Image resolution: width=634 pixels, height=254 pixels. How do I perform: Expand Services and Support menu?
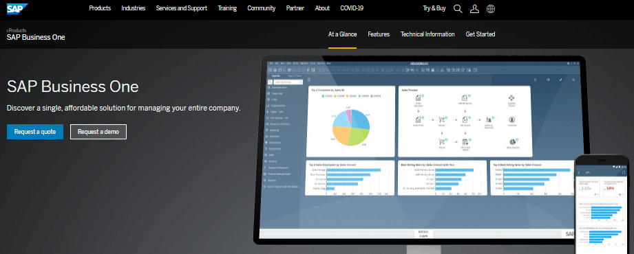(182, 8)
